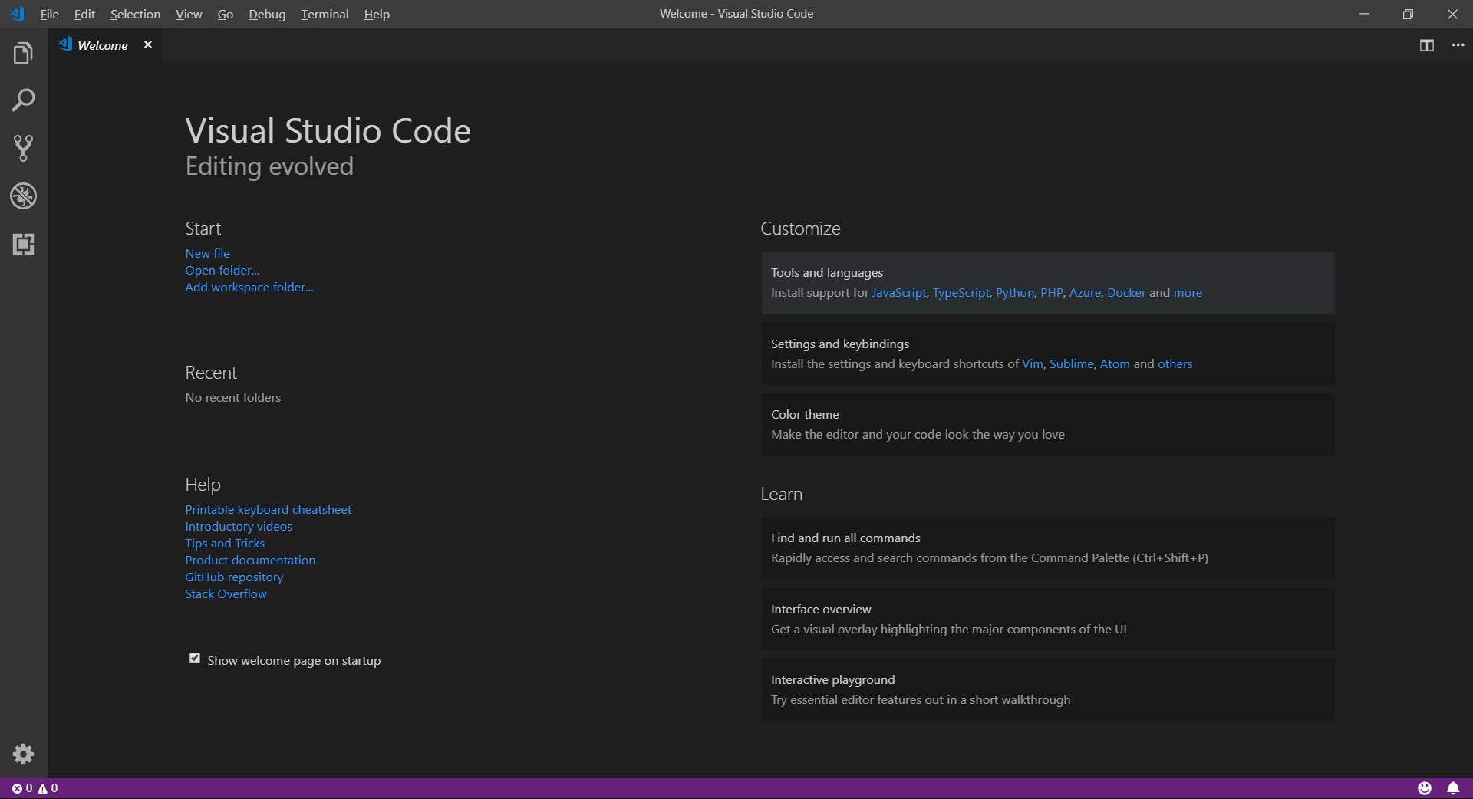Open Find and run all commands card
The width and height of the screenshot is (1473, 799).
1048,547
